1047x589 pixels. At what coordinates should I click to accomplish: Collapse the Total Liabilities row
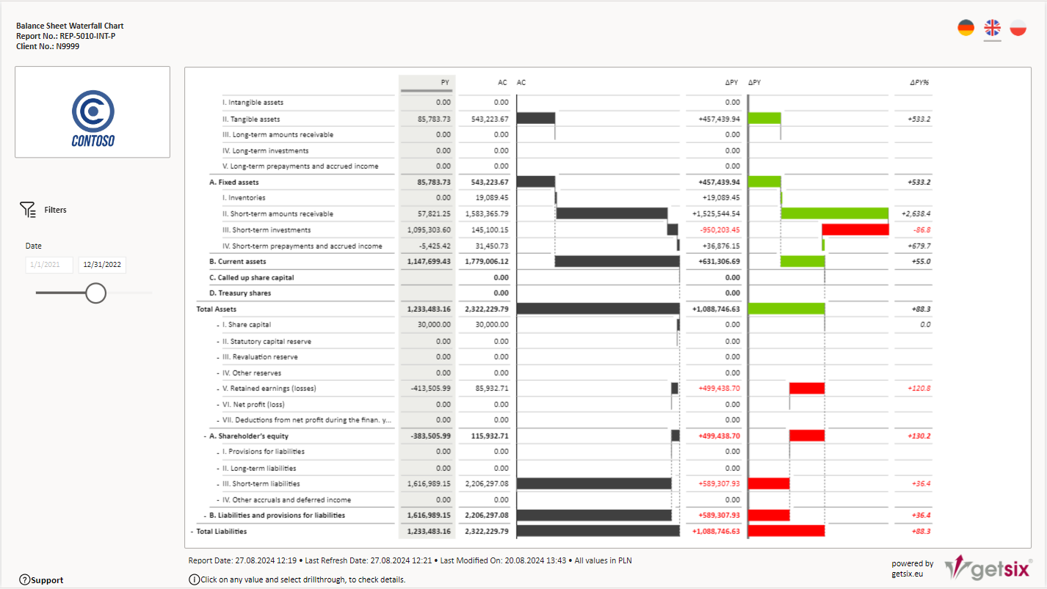(192, 531)
